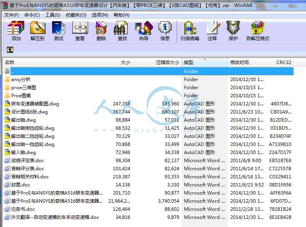Click the 3,740,054 packed size value
Screen dimensions: 306x227
point(168,201)
